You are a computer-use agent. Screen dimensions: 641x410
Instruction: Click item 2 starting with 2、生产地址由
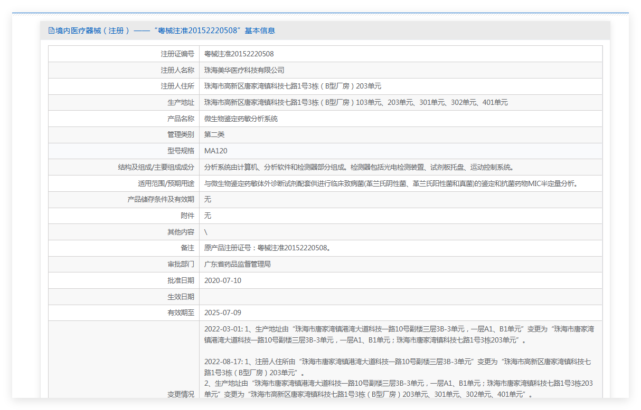[399, 389]
